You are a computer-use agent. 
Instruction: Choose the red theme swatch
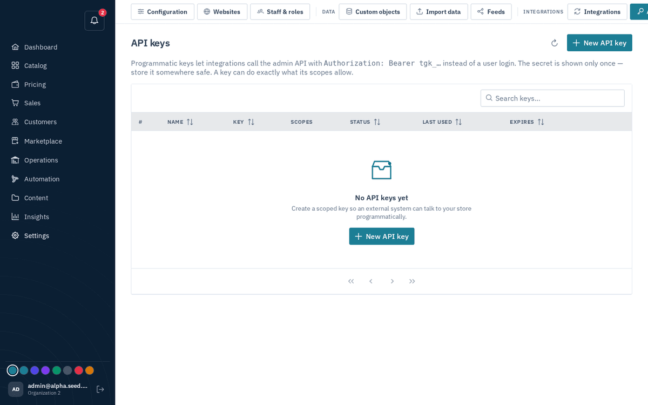78,370
